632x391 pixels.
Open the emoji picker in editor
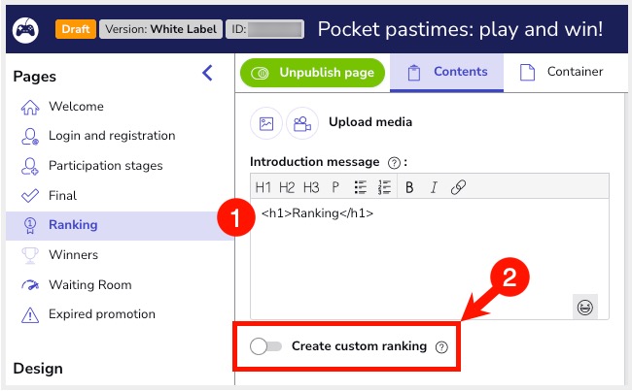pyautogui.click(x=585, y=307)
